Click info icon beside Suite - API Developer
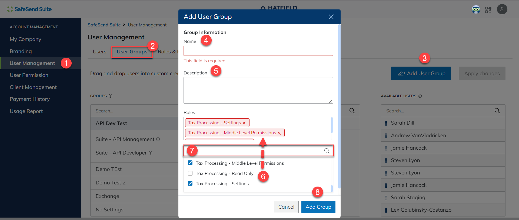This screenshot has width=519, height=220. click(151, 153)
